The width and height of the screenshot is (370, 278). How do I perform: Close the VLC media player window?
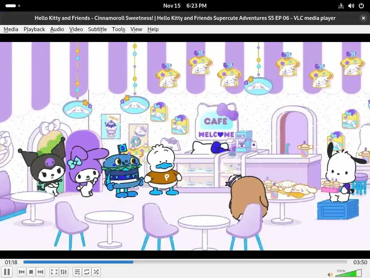(363, 18)
